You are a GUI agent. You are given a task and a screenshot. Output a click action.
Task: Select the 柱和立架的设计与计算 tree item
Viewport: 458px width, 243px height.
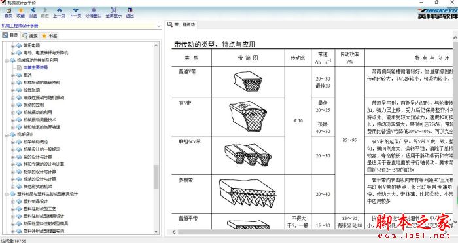44,164
